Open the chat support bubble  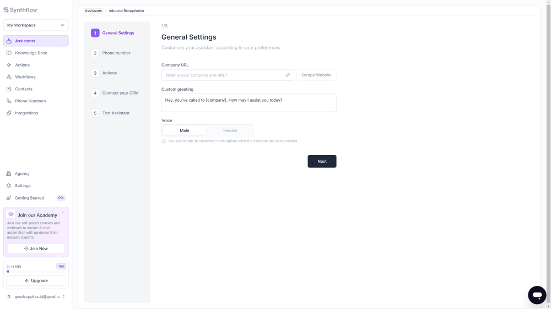[x=537, y=295]
